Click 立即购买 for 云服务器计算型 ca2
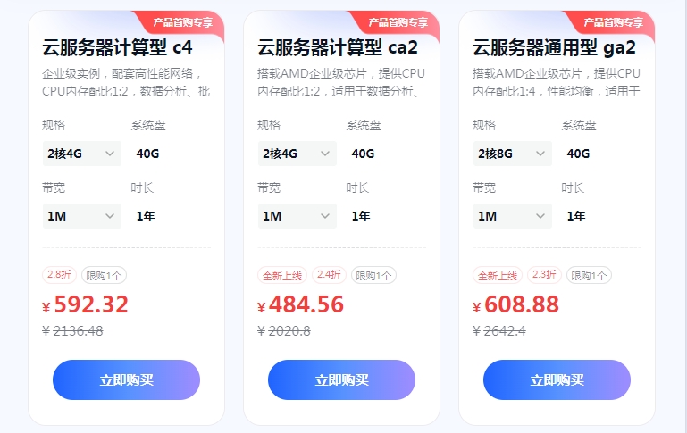687x433 pixels. (341, 379)
